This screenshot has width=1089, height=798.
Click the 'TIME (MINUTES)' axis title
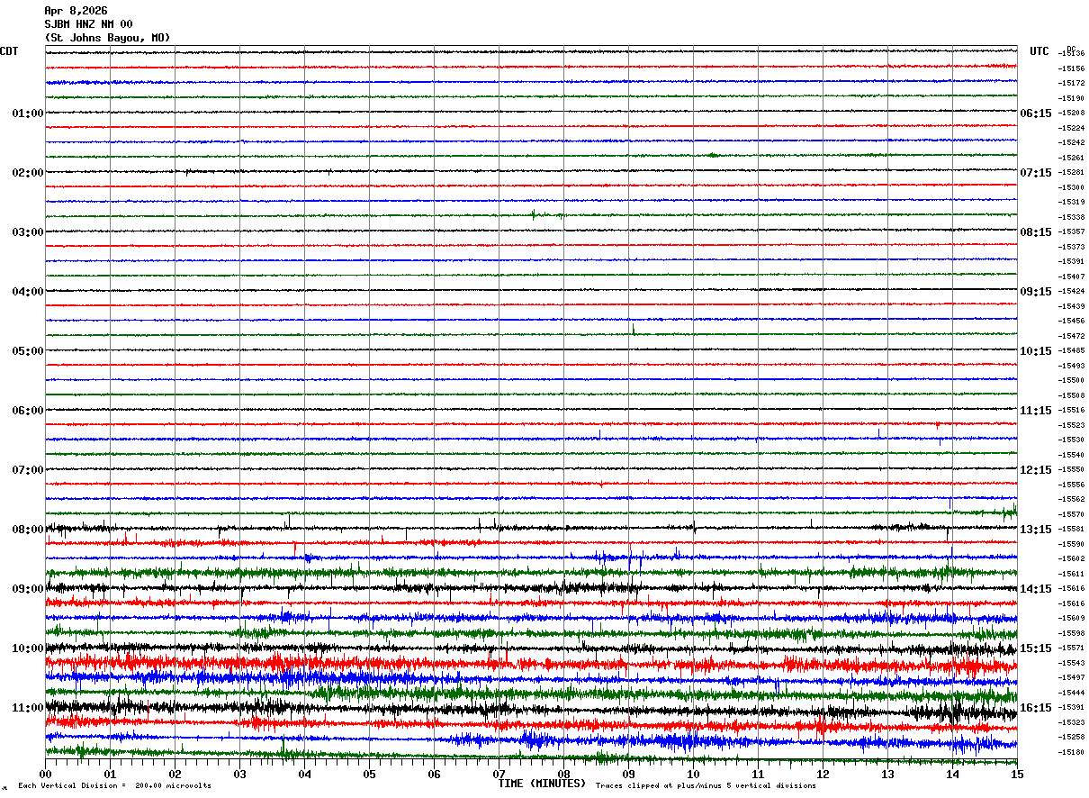542,784
